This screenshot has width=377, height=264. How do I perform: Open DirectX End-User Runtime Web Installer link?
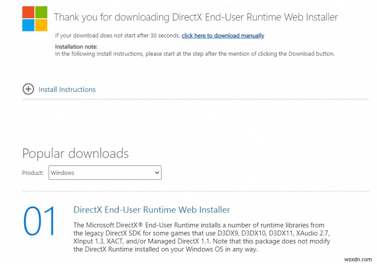click(152, 210)
